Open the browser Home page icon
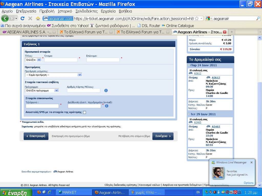This screenshot has height=196, width=262. (x=38, y=18)
